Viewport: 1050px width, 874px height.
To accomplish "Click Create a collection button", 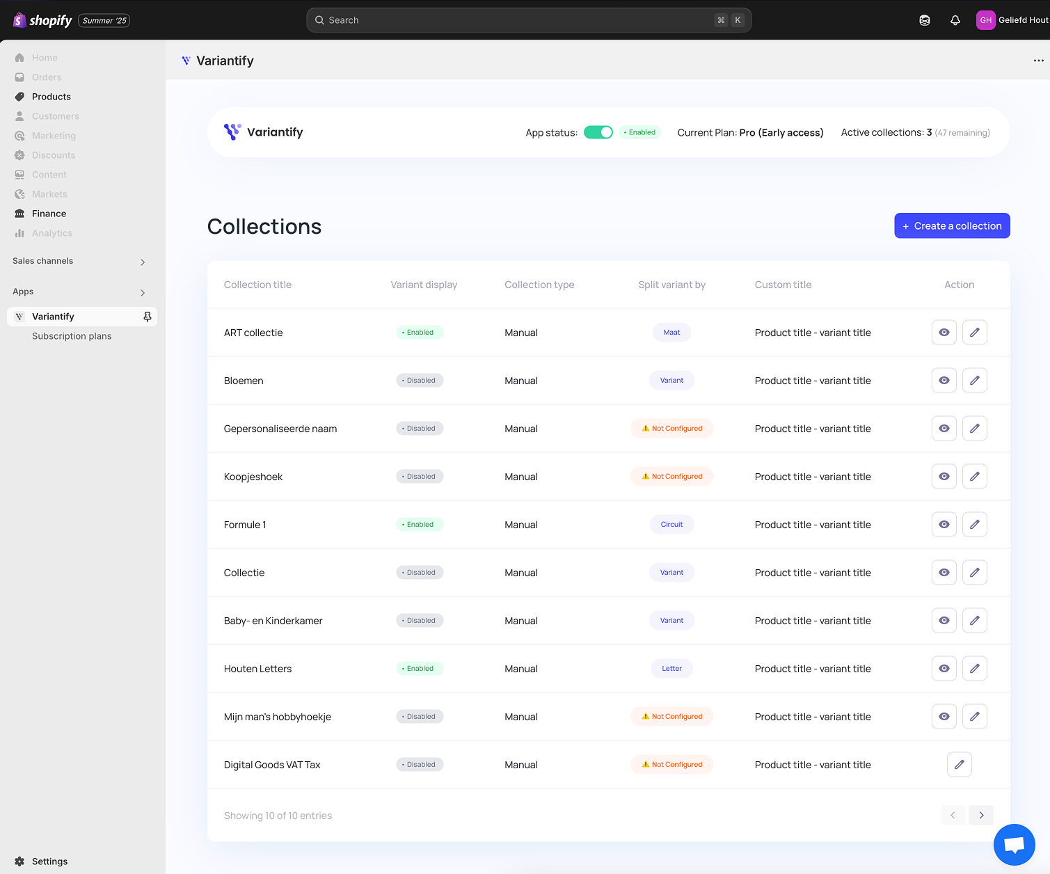I will [x=952, y=225].
